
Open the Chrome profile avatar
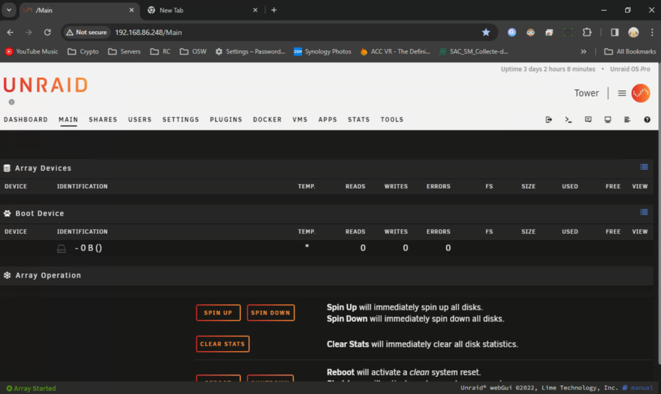pos(633,32)
